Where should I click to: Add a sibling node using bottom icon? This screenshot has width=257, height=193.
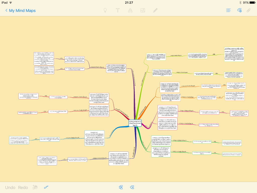(121, 187)
